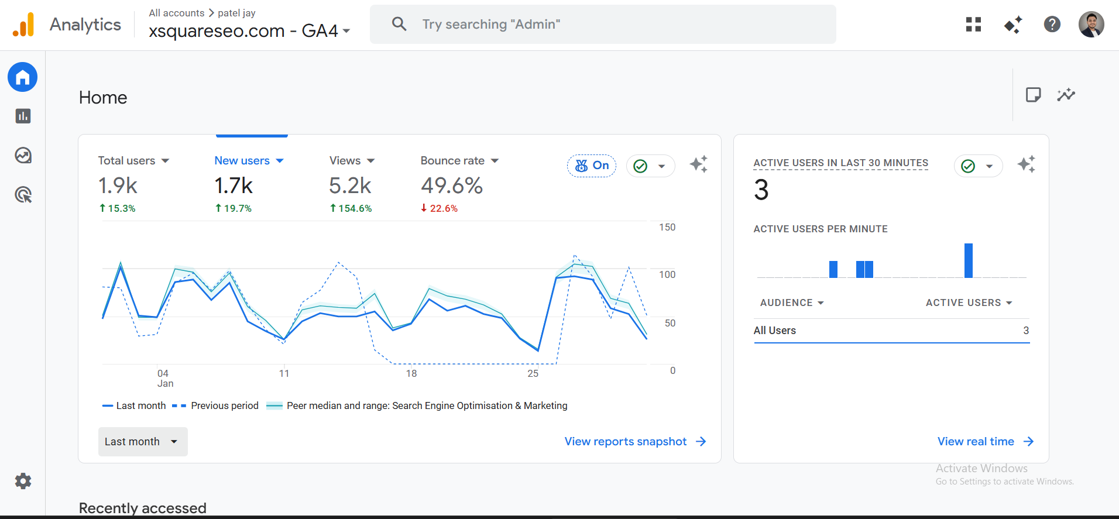
Task: Toggle the benchmarking On switch
Action: tap(591, 166)
